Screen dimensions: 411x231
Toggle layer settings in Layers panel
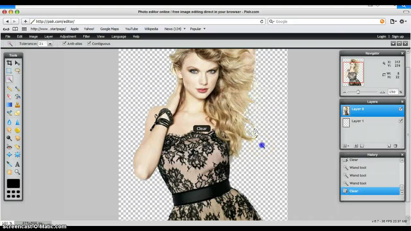pos(346,146)
